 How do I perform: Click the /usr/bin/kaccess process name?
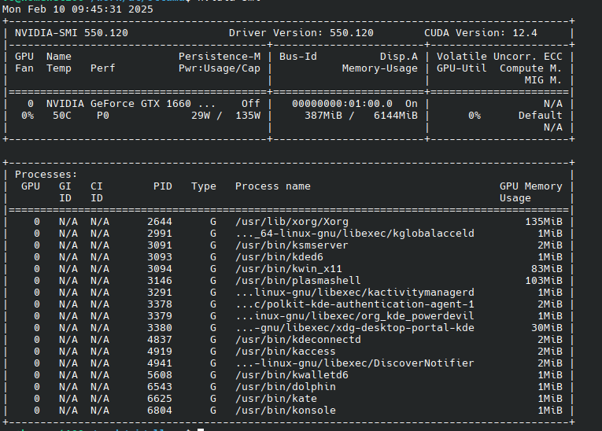[x=285, y=352]
